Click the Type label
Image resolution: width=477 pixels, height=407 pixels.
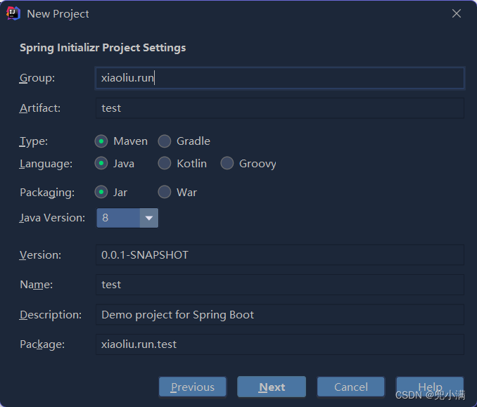(34, 142)
